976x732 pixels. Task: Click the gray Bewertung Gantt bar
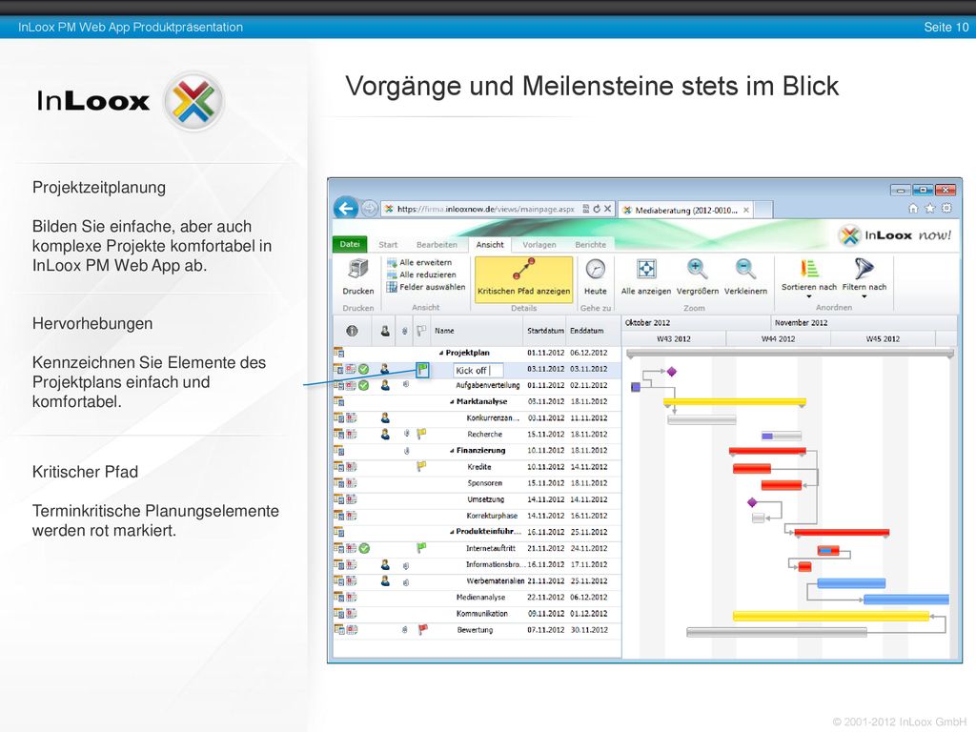point(777,633)
